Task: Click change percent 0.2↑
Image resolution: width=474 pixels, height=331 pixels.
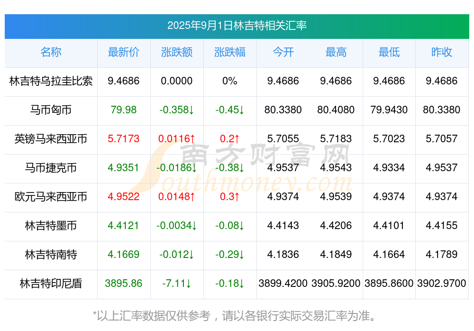Action: pos(230,138)
